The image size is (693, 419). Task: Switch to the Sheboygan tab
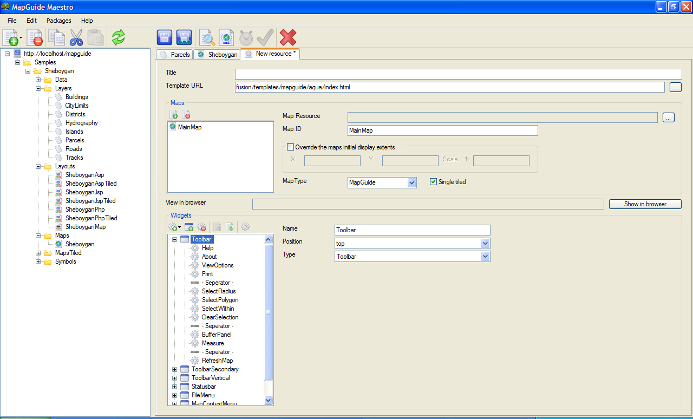(217, 55)
